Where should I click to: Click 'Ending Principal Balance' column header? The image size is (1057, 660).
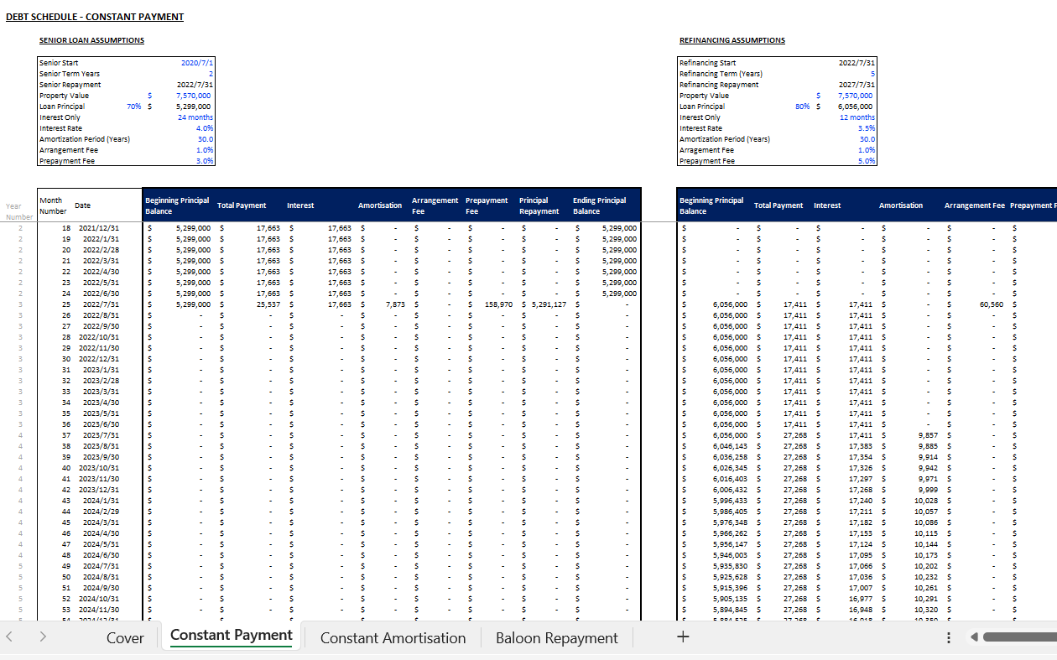(x=600, y=205)
